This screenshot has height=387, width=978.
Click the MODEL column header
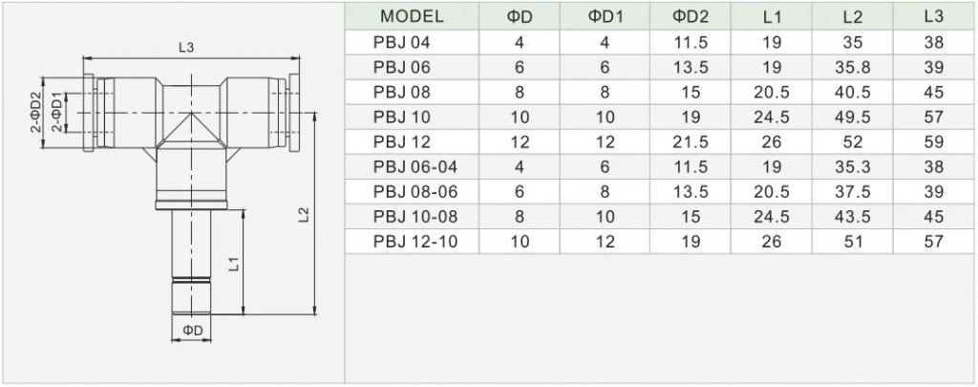coord(412,17)
